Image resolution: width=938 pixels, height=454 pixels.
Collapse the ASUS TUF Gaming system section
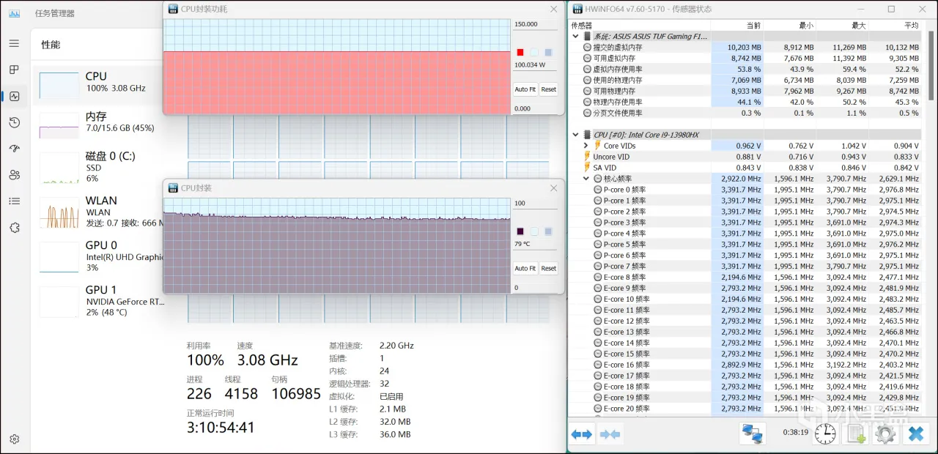575,36
